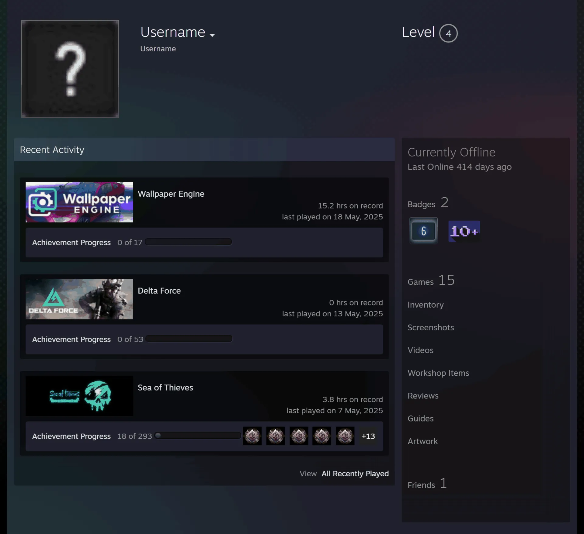Open the Friends 1 link
This screenshot has height=534, width=584.
[x=427, y=484]
